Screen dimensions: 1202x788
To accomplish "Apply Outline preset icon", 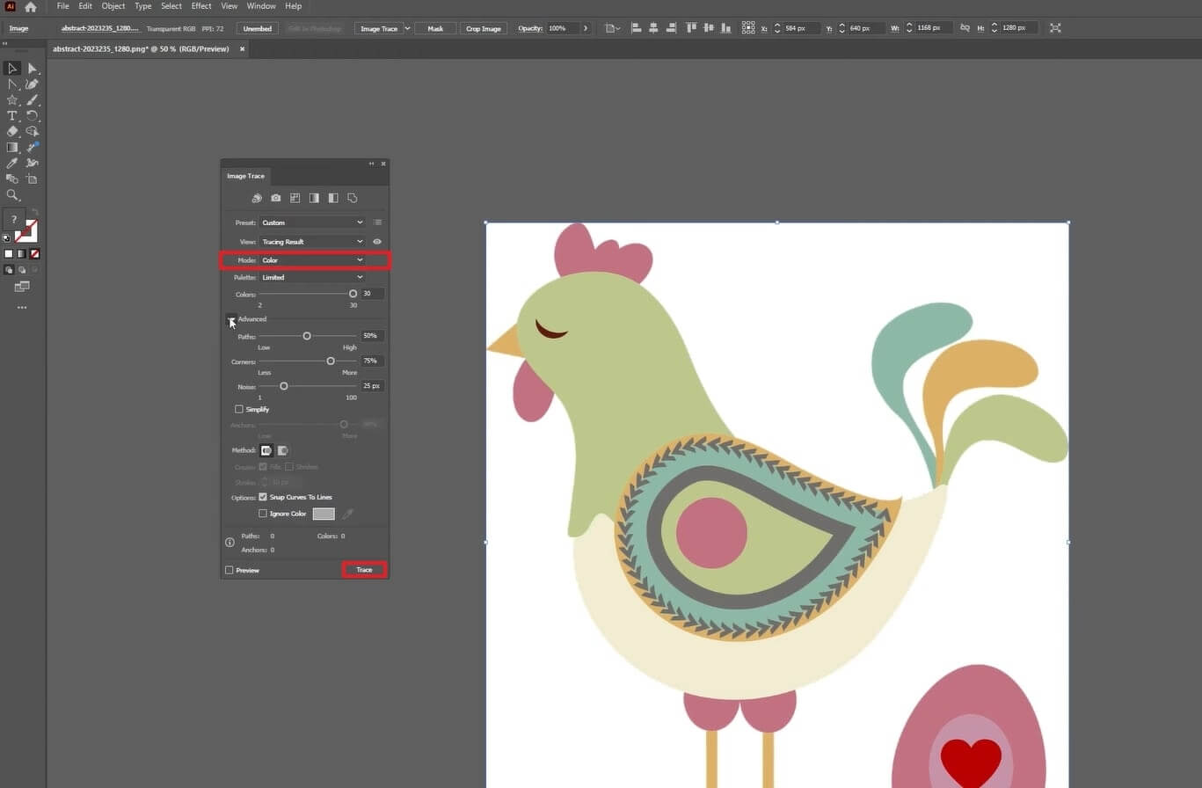I will 353,198.
